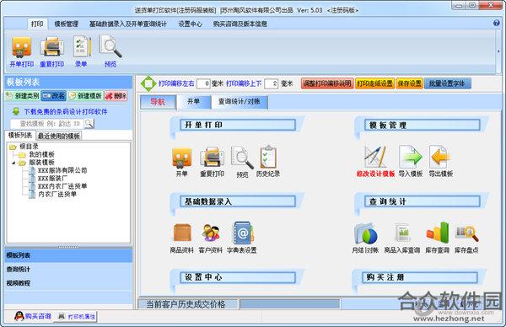Click the 导入模板 green arrow icon
Screen dimensions: 506x327
[411, 162]
